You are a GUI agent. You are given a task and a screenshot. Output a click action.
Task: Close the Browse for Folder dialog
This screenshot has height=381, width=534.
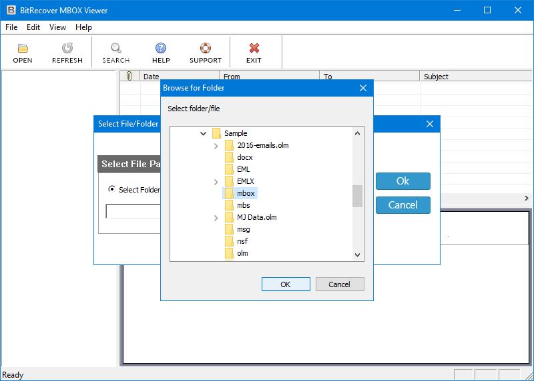(x=363, y=88)
